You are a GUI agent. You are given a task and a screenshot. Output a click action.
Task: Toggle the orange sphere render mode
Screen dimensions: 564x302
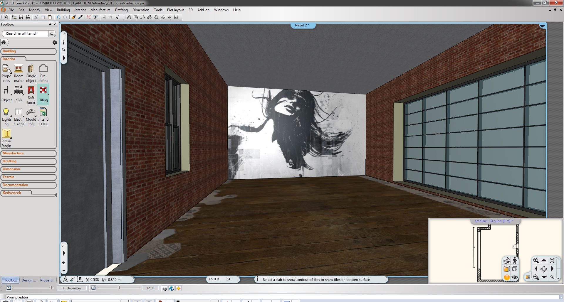[507, 277]
